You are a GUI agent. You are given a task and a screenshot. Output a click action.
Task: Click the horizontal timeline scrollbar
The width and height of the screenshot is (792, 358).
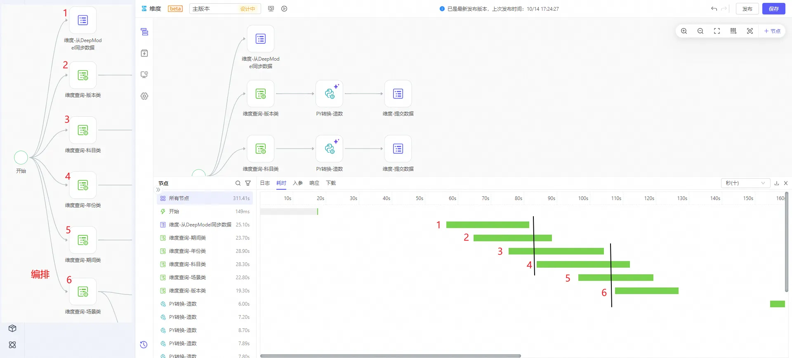(x=390, y=356)
